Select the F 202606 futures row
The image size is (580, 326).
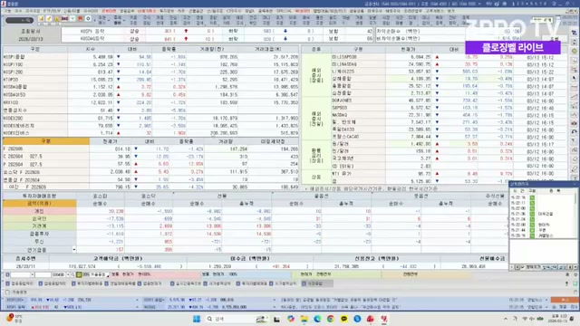pos(150,149)
